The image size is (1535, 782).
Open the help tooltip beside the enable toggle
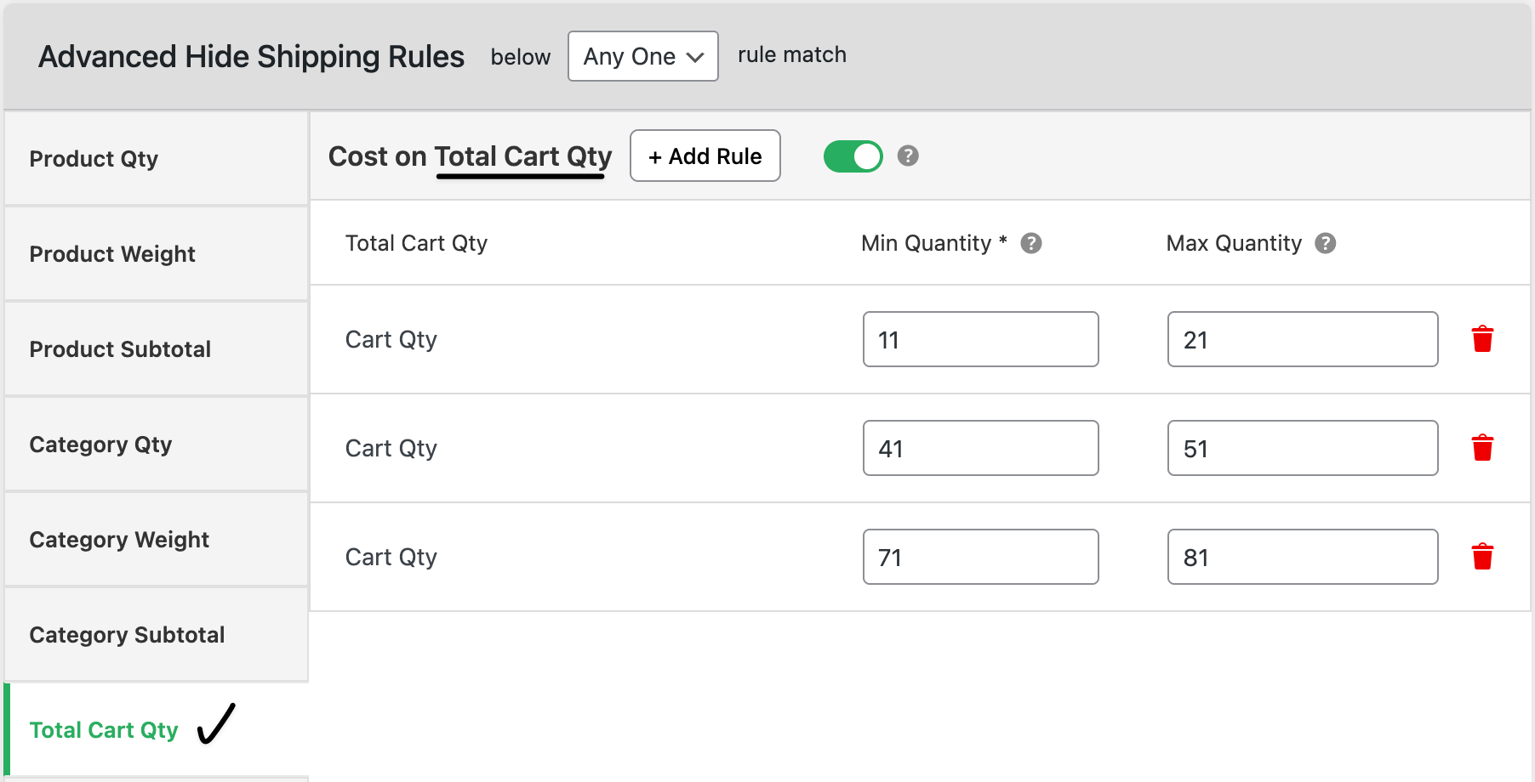click(906, 156)
